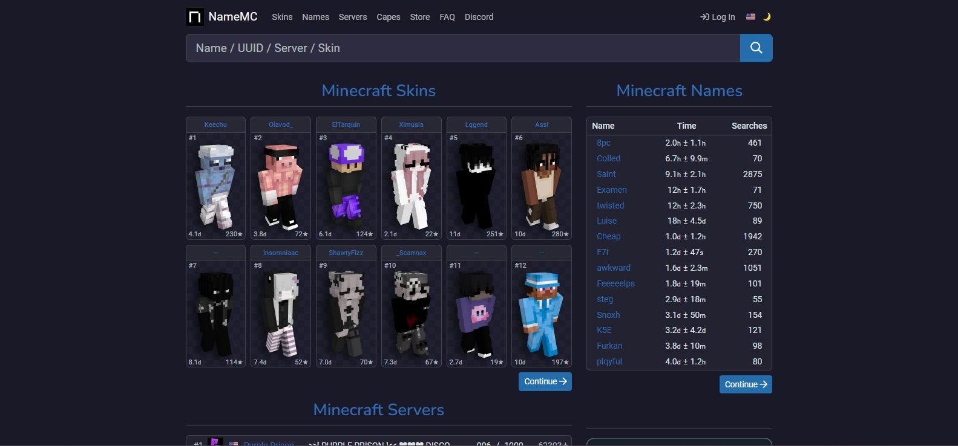
Task: Open the name K5E
Action: tap(604, 330)
